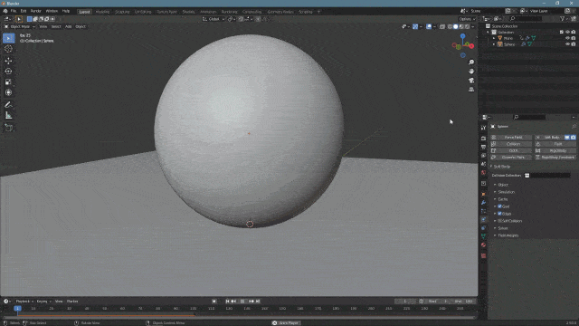Open the Object properties tab icon

click(x=483, y=194)
